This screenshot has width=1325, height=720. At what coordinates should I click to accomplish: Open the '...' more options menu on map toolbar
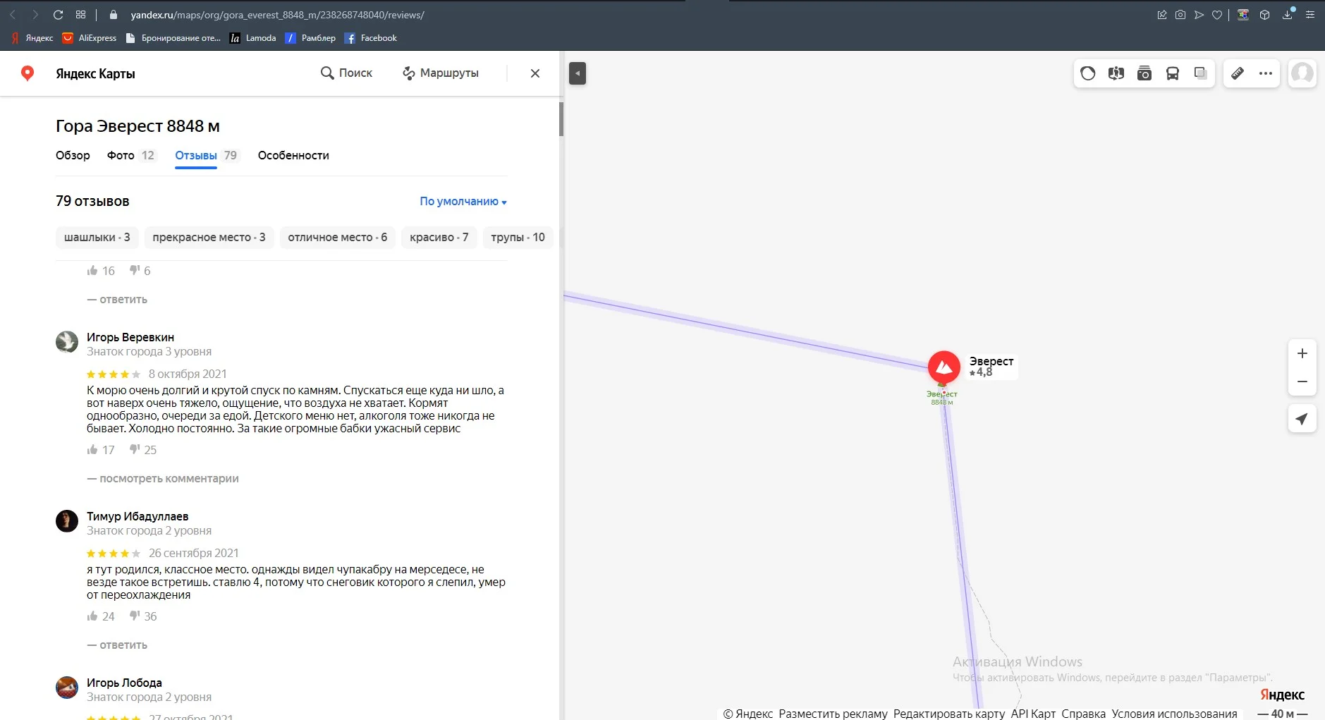(x=1266, y=73)
